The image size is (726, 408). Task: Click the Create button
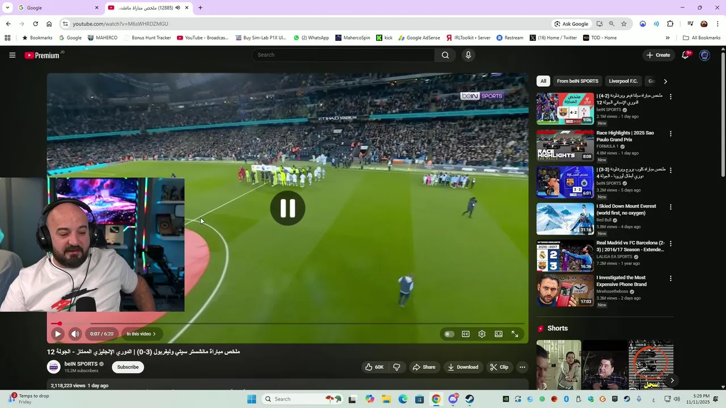pyautogui.click(x=658, y=55)
